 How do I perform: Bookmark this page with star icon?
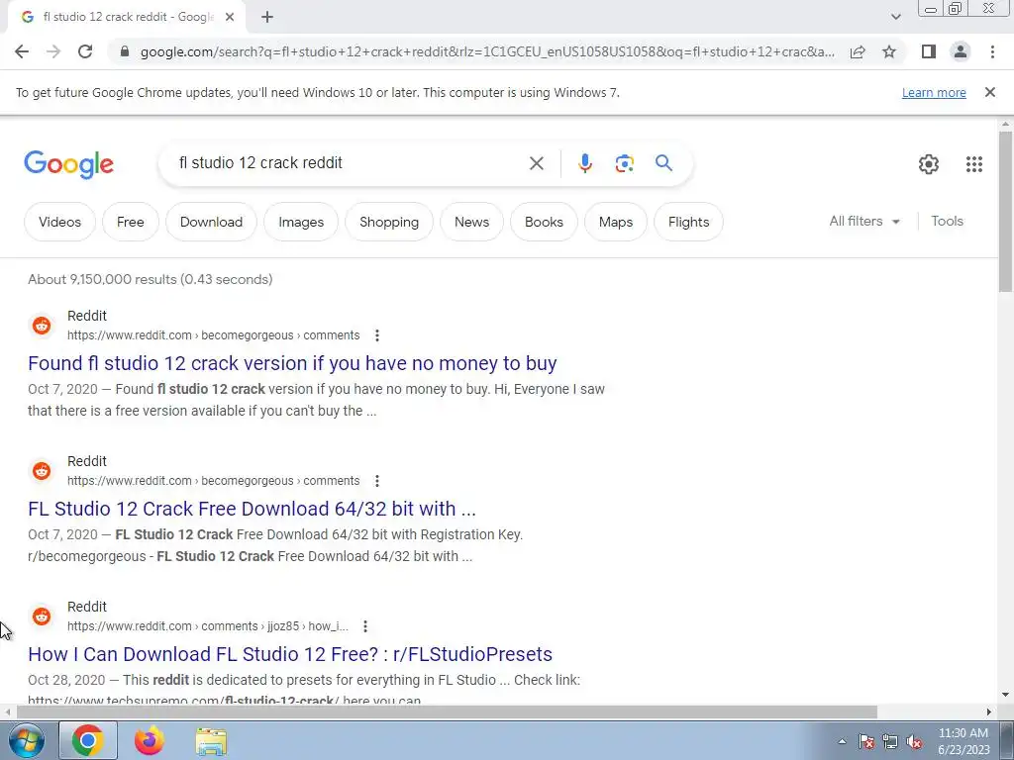[889, 51]
